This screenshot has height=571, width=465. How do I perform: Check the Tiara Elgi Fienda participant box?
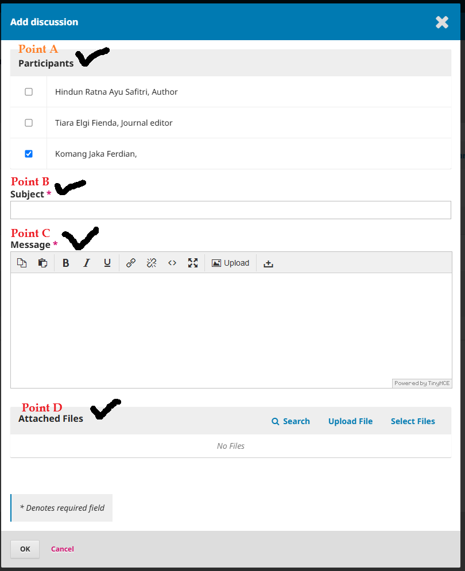click(29, 123)
